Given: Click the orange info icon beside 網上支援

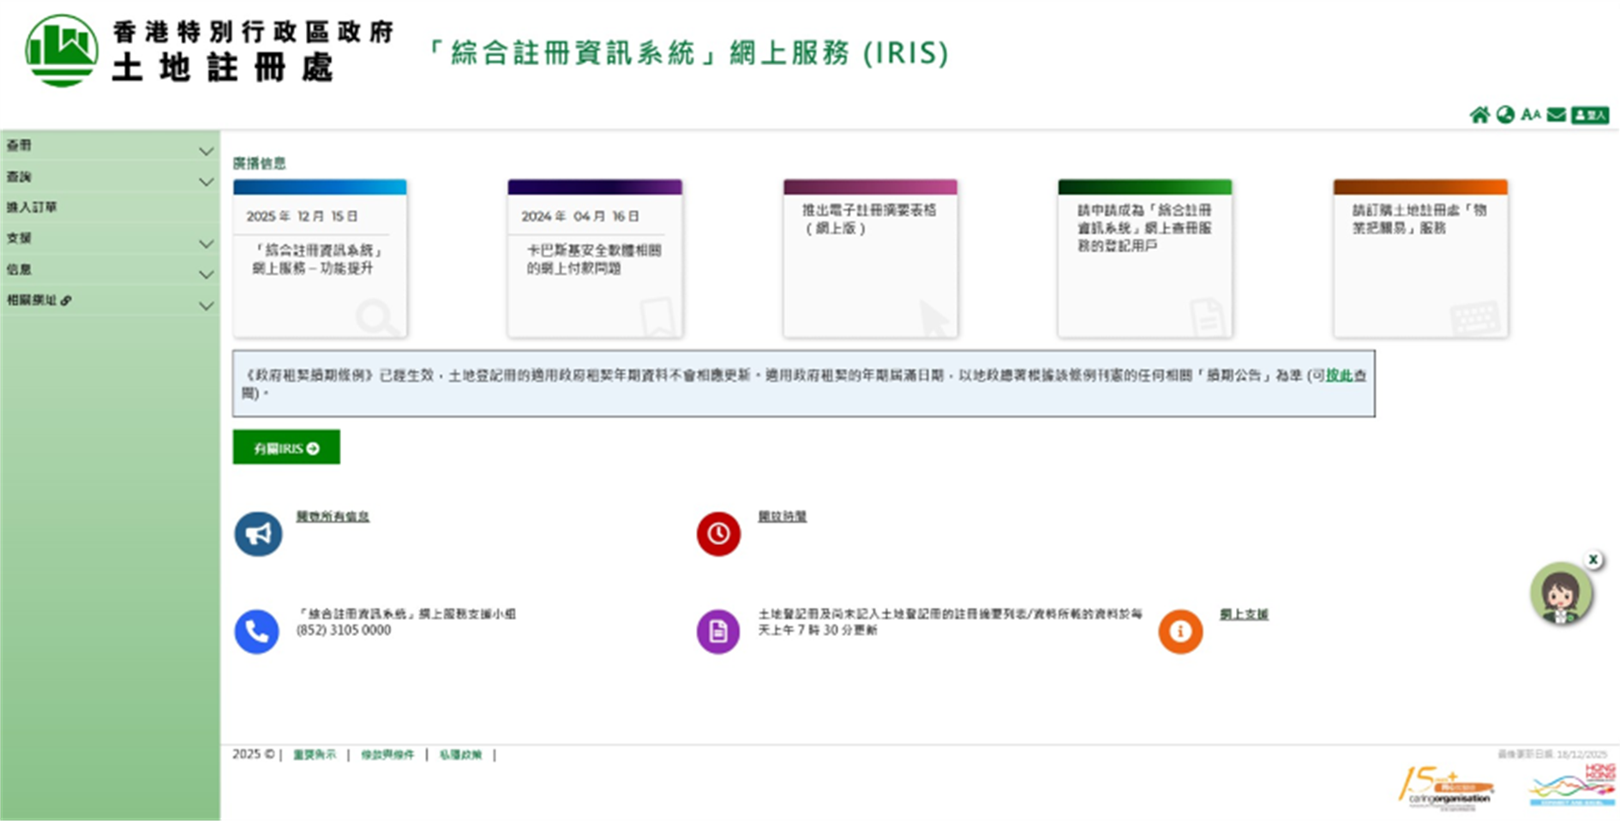Looking at the screenshot, I should [1180, 632].
